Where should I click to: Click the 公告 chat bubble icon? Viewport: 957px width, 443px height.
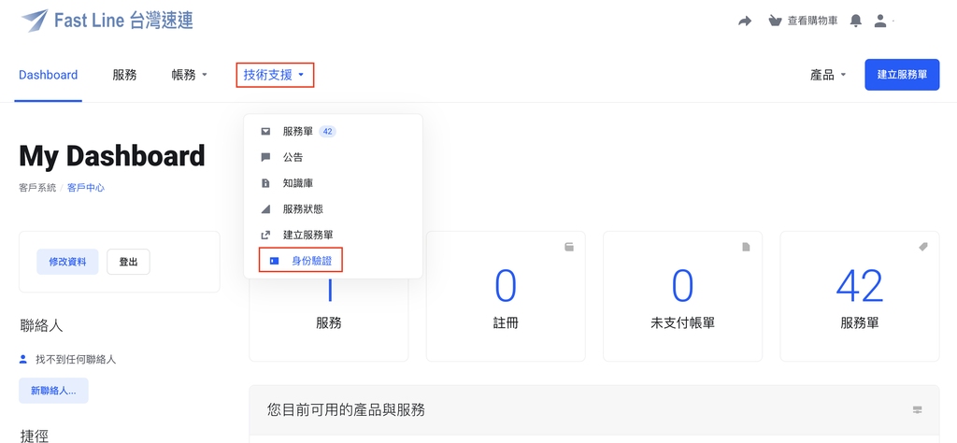[x=265, y=157]
